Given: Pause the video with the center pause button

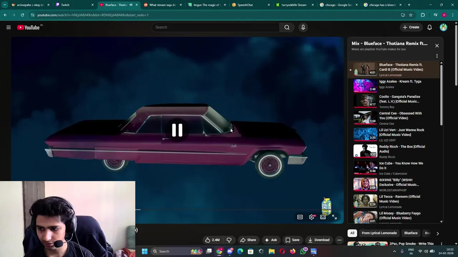Looking at the screenshot, I should pos(177,130).
